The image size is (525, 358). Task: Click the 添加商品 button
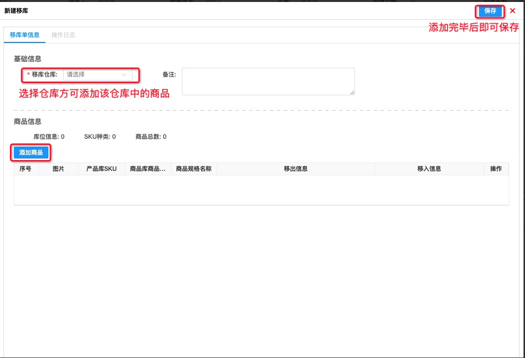(x=31, y=153)
